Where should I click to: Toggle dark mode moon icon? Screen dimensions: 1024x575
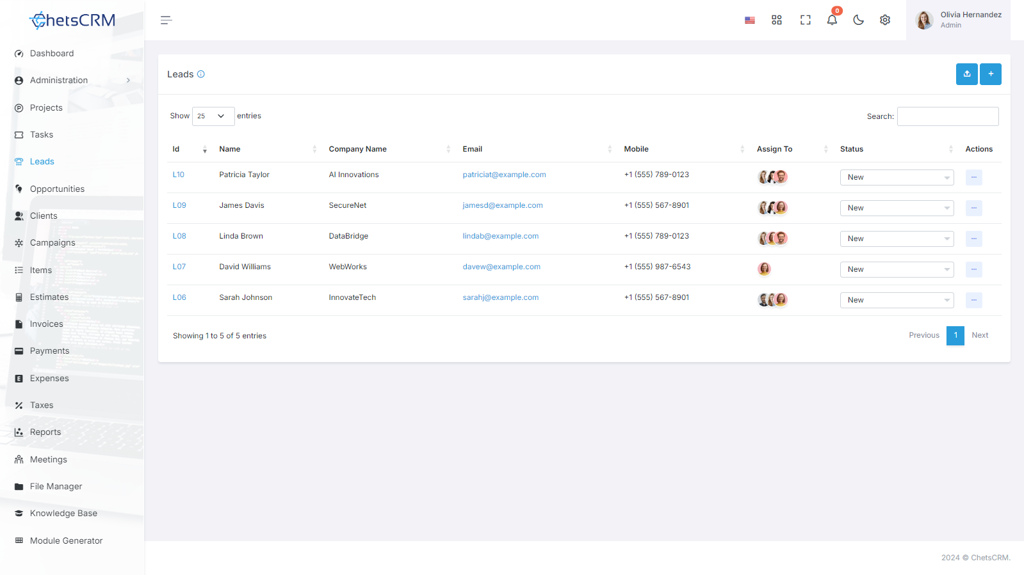click(x=859, y=20)
